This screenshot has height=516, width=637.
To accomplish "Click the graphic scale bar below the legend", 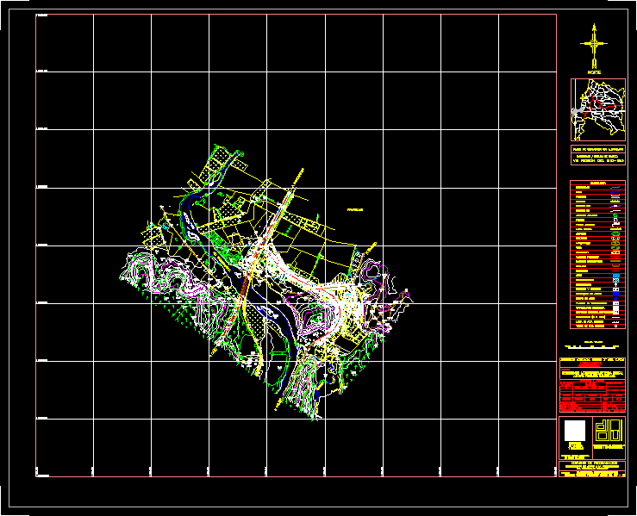I will (x=593, y=346).
